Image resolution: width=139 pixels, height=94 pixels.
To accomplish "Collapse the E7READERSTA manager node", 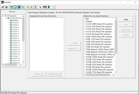I will point(6,18).
